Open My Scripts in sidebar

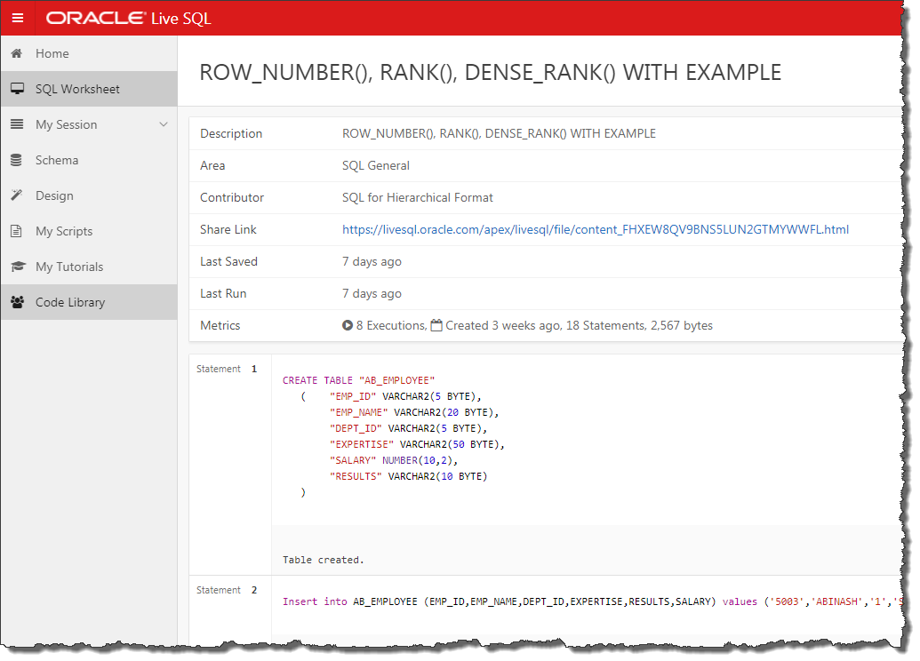tap(89, 231)
